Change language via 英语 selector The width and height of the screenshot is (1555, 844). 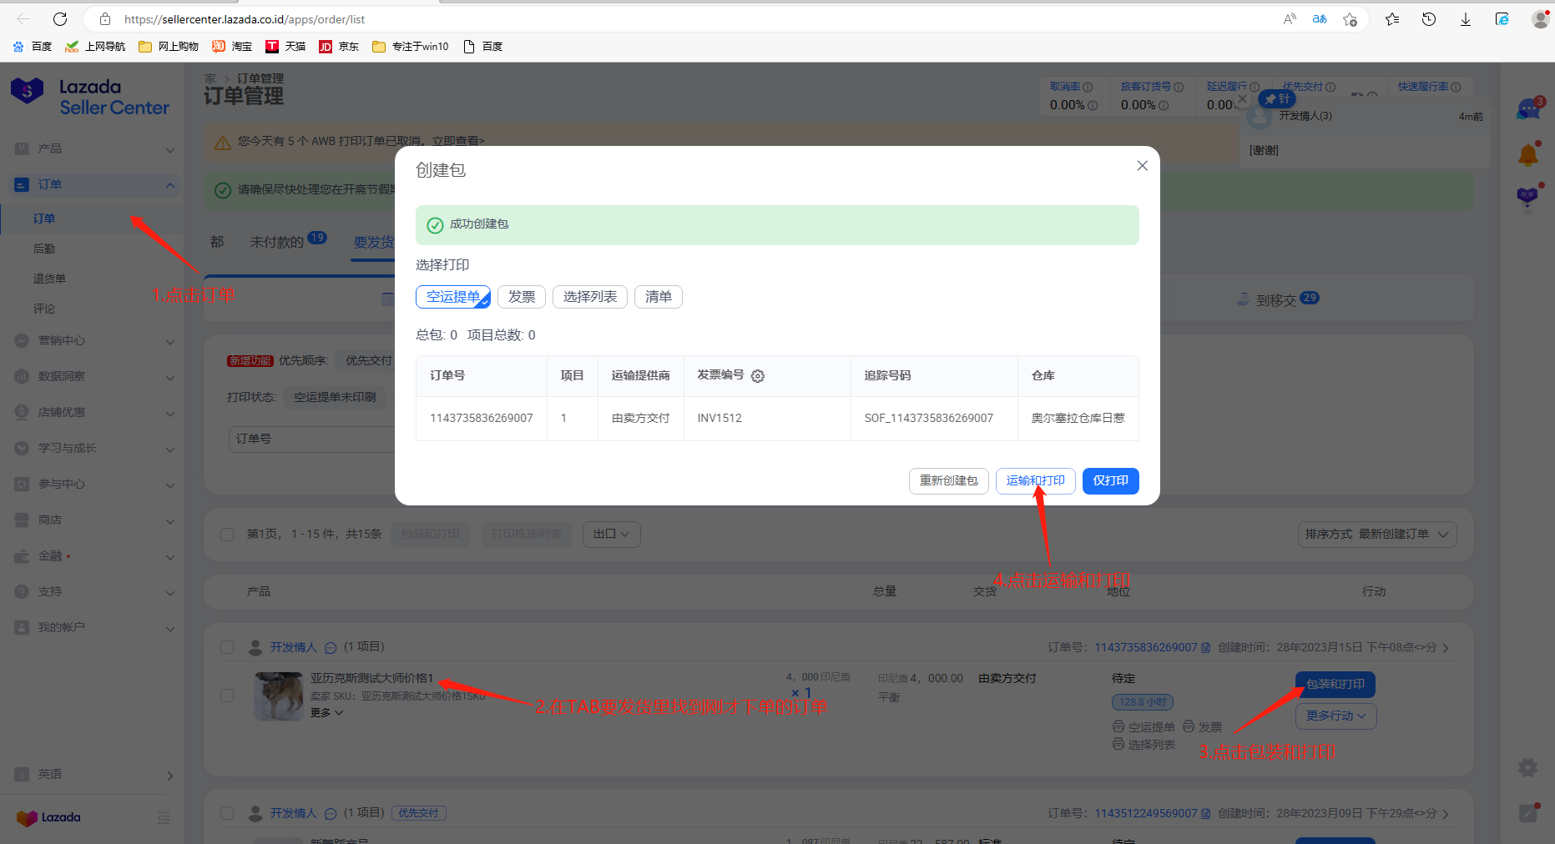coord(92,774)
